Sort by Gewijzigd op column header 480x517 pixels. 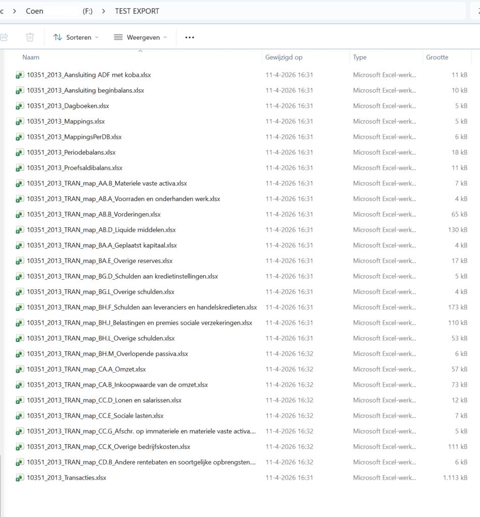click(284, 58)
